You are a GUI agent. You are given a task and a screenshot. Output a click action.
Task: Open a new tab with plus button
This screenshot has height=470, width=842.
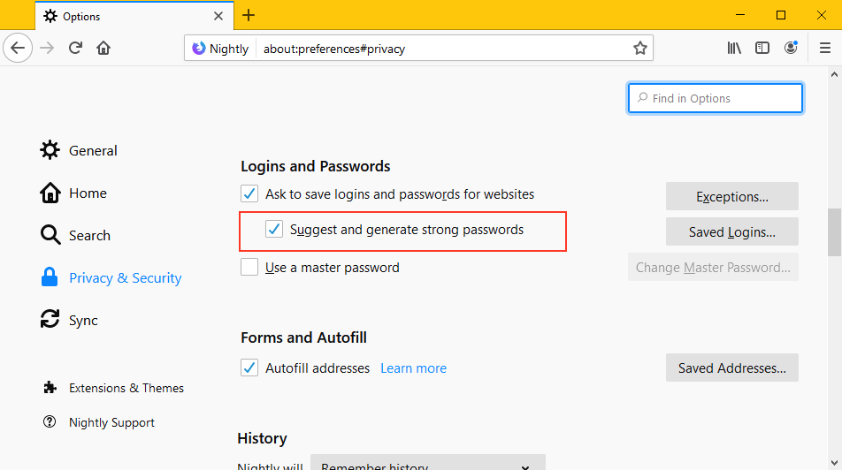[x=249, y=15]
